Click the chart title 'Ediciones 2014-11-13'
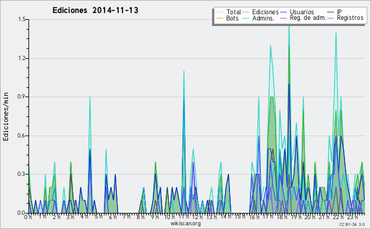371x229 pixels. click(x=95, y=11)
